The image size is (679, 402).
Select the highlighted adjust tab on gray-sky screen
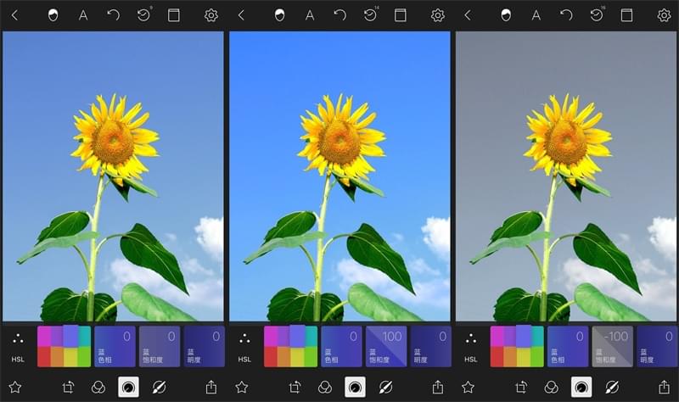coord(581,387)
